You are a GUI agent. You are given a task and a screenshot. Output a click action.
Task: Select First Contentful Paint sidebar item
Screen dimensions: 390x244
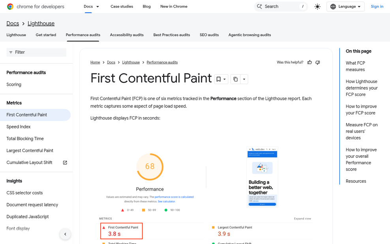pos(35,115)
